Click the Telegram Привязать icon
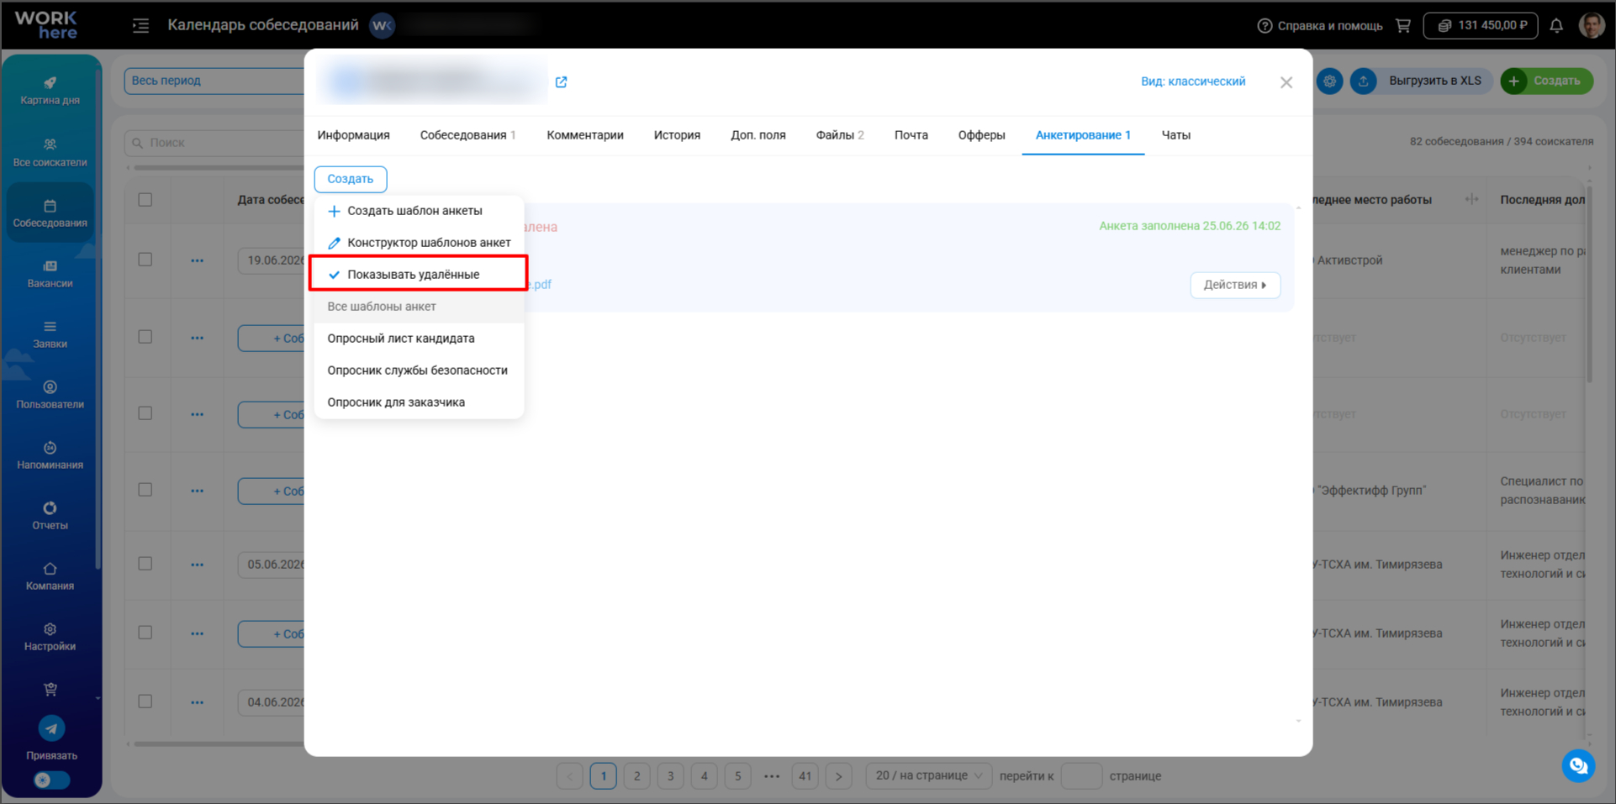This screenshot has width=1616, height=804. 51,728
